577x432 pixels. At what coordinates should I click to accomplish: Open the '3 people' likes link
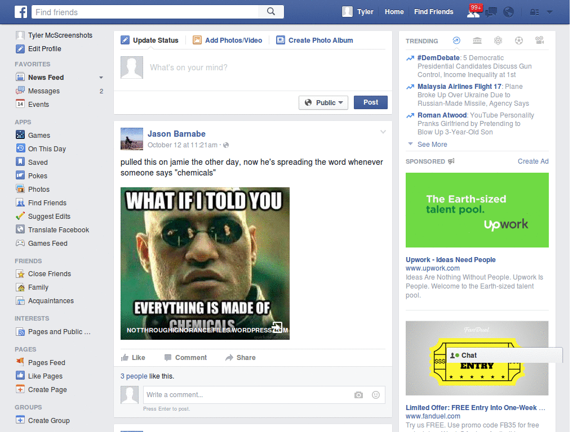(x=134, y=376)
